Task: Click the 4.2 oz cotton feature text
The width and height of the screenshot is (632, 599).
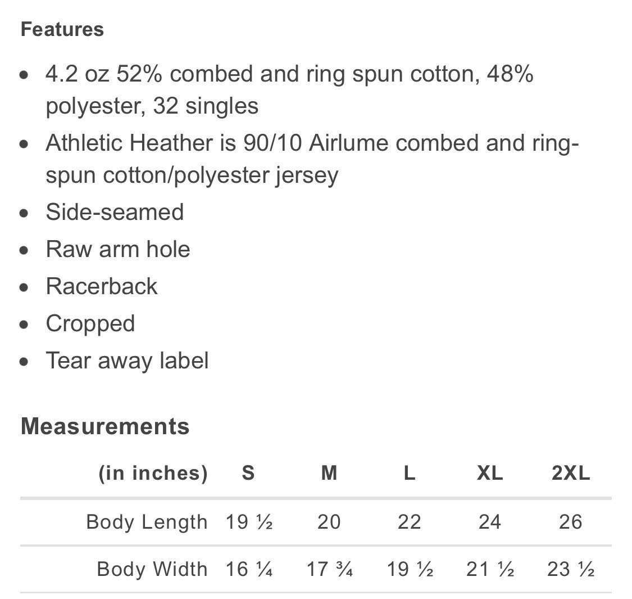Action: pyautogui.click(x=289, y=90)
